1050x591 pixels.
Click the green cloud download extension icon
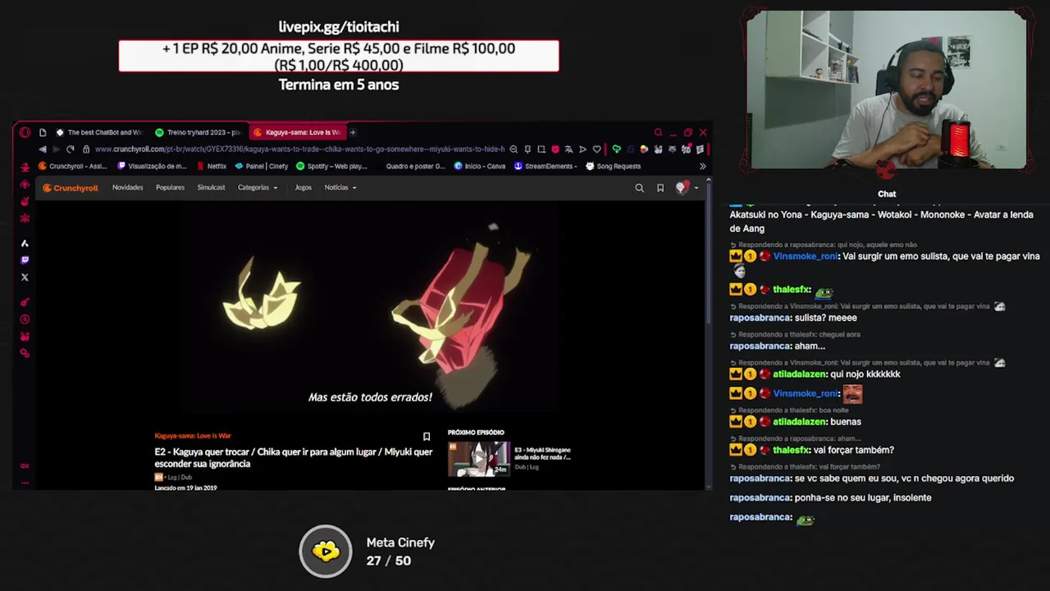(x=616, y=149)
